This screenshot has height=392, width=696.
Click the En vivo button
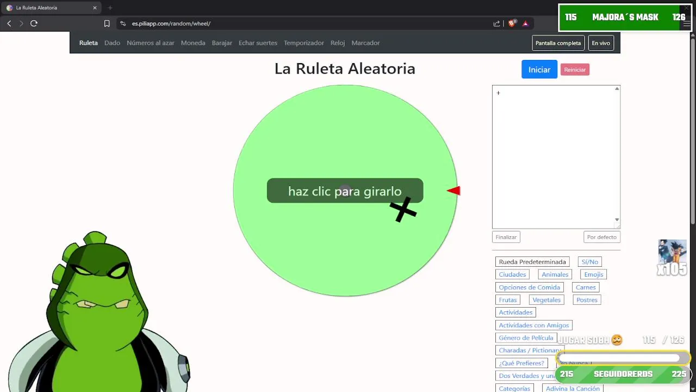click(601, 43)
